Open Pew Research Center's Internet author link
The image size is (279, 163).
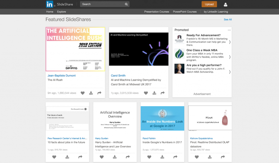[x=68, y=138]
